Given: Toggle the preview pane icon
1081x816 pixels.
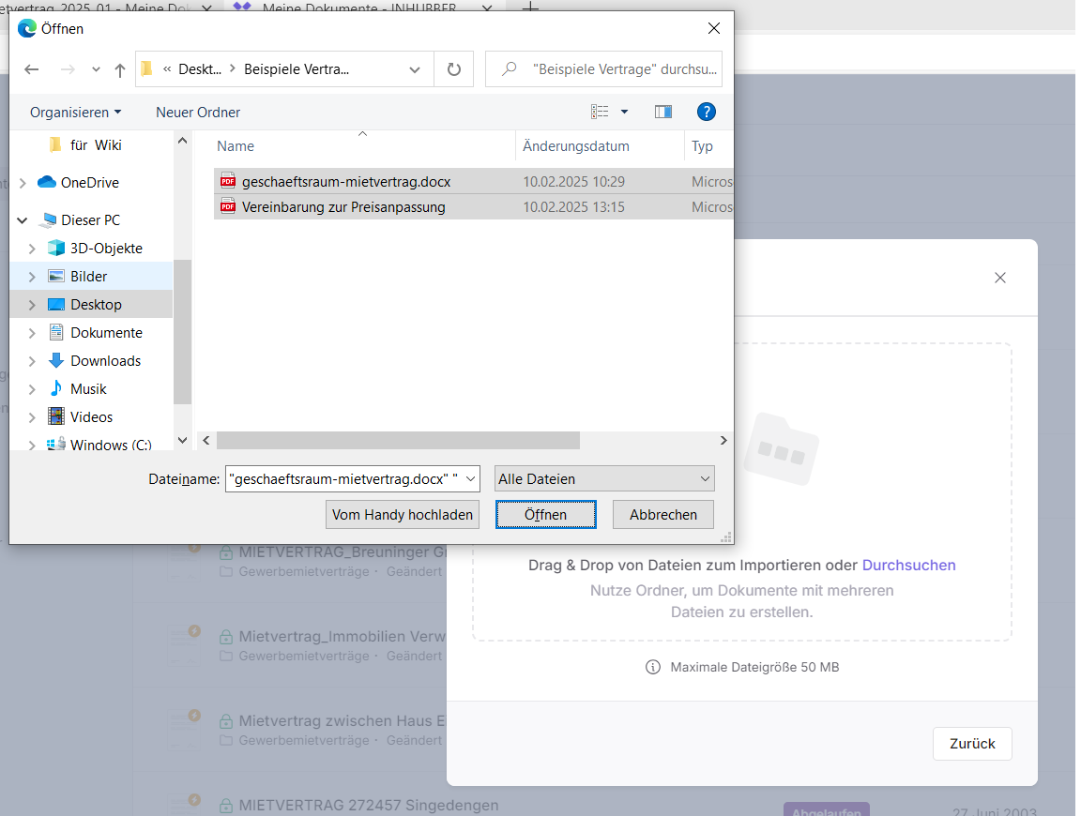Looking at the screenshot, I should 663,112.
